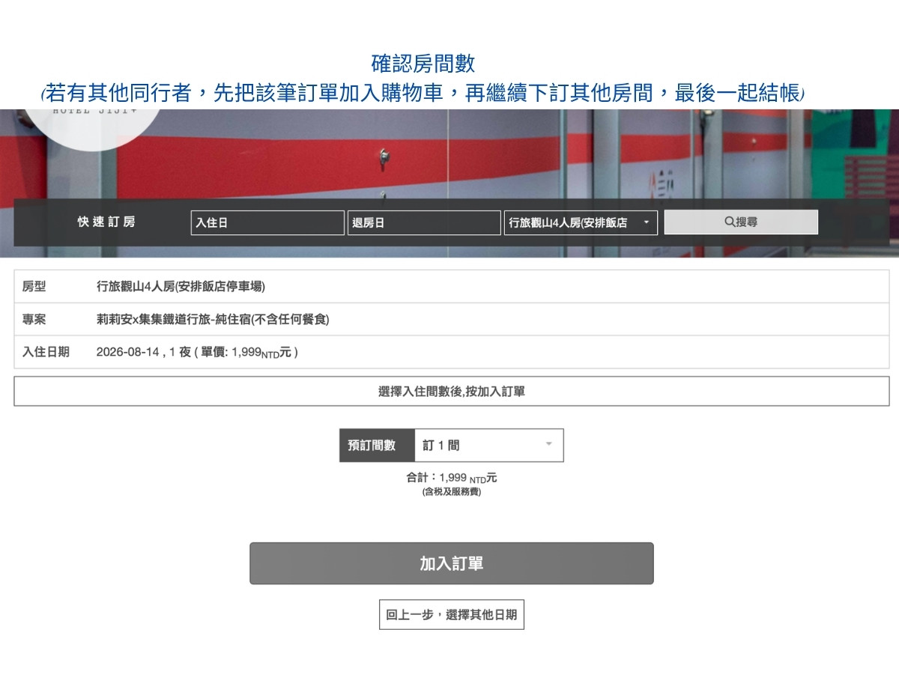899x674 pixels.
Task: Click the 合計：1,999 NTD total text
Action: click(451, 478)
